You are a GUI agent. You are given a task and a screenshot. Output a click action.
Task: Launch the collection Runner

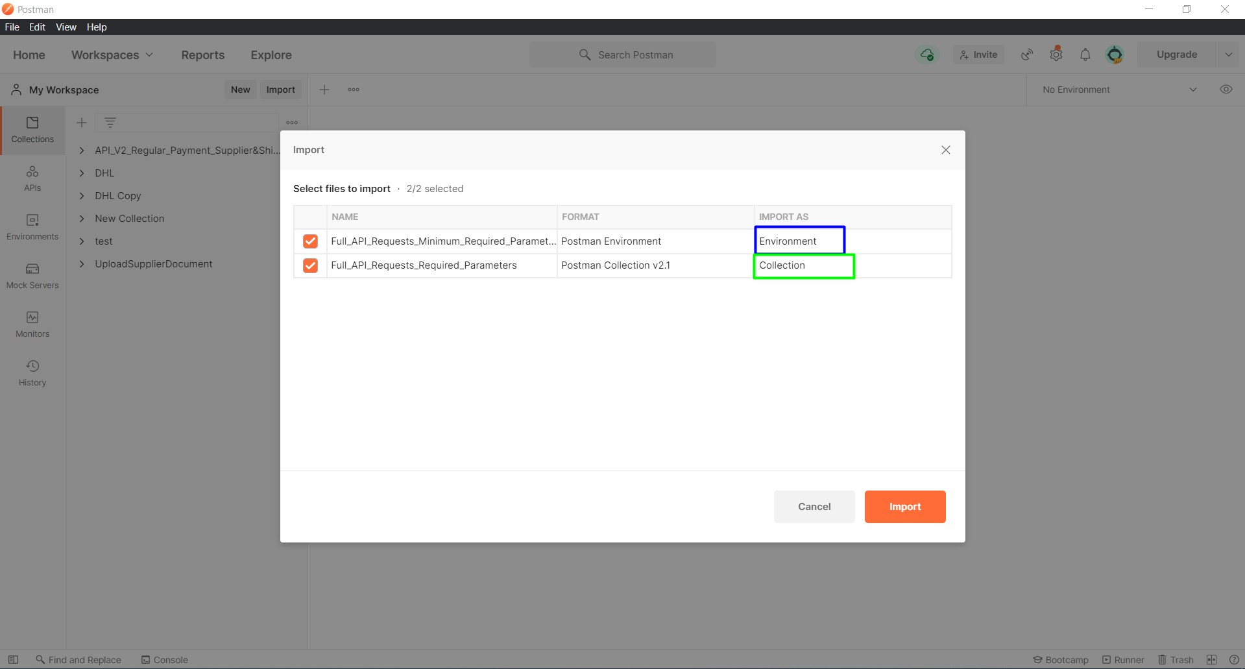coord(1123,660)
